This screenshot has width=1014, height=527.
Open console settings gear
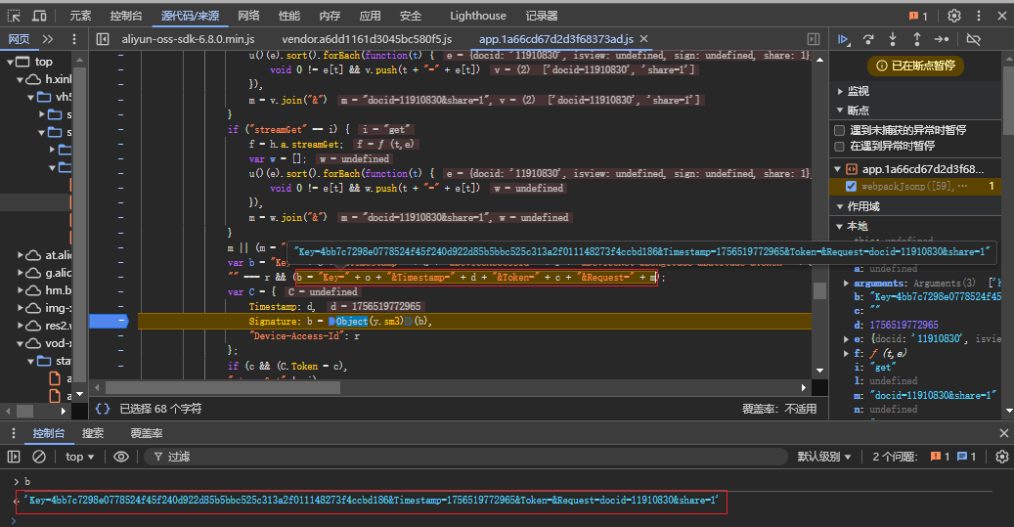[1001, 457]
